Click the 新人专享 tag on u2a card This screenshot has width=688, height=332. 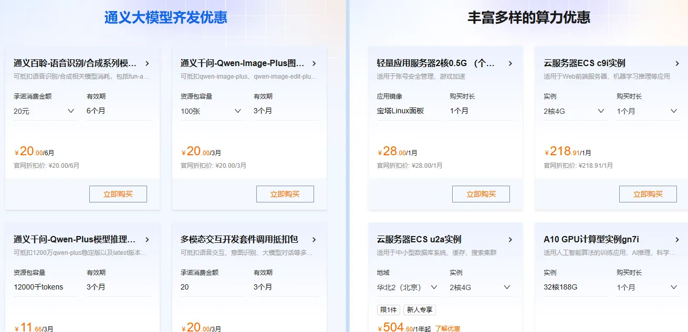point(419,309)
